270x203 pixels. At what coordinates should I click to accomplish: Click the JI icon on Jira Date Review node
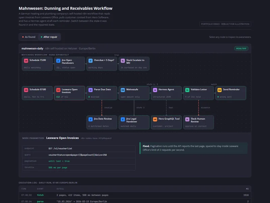(90, 119)
